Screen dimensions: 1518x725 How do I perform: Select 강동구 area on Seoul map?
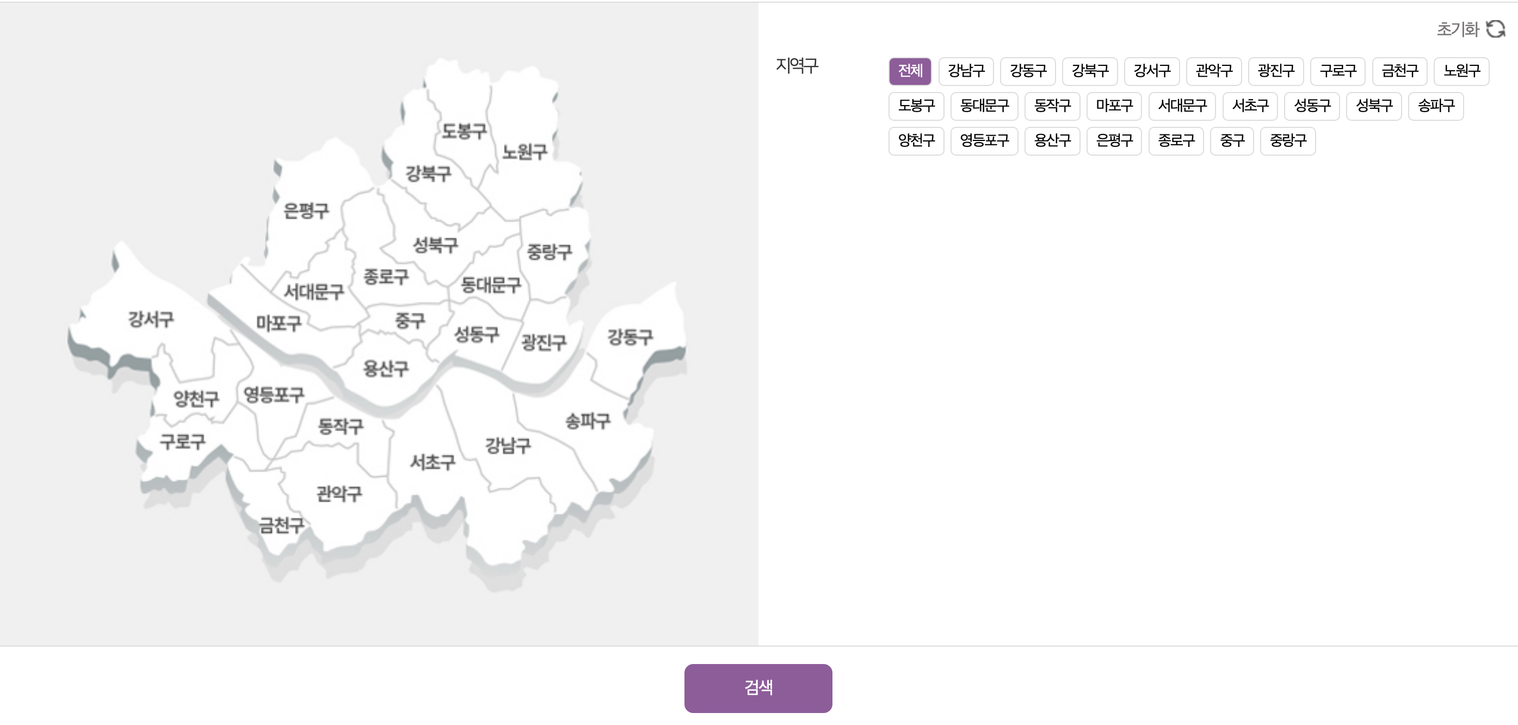click(x=630, y=337)
